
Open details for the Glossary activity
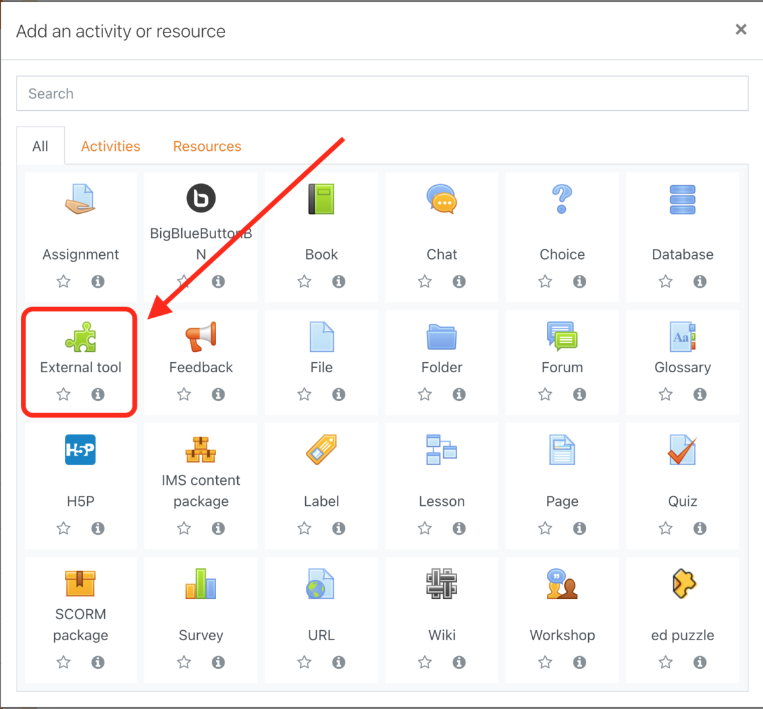tap(700, 394)
